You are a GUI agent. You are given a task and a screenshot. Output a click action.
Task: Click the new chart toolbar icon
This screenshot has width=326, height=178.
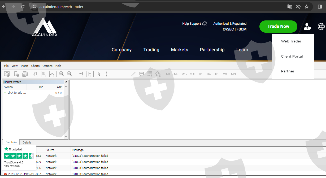click(7, 74)
